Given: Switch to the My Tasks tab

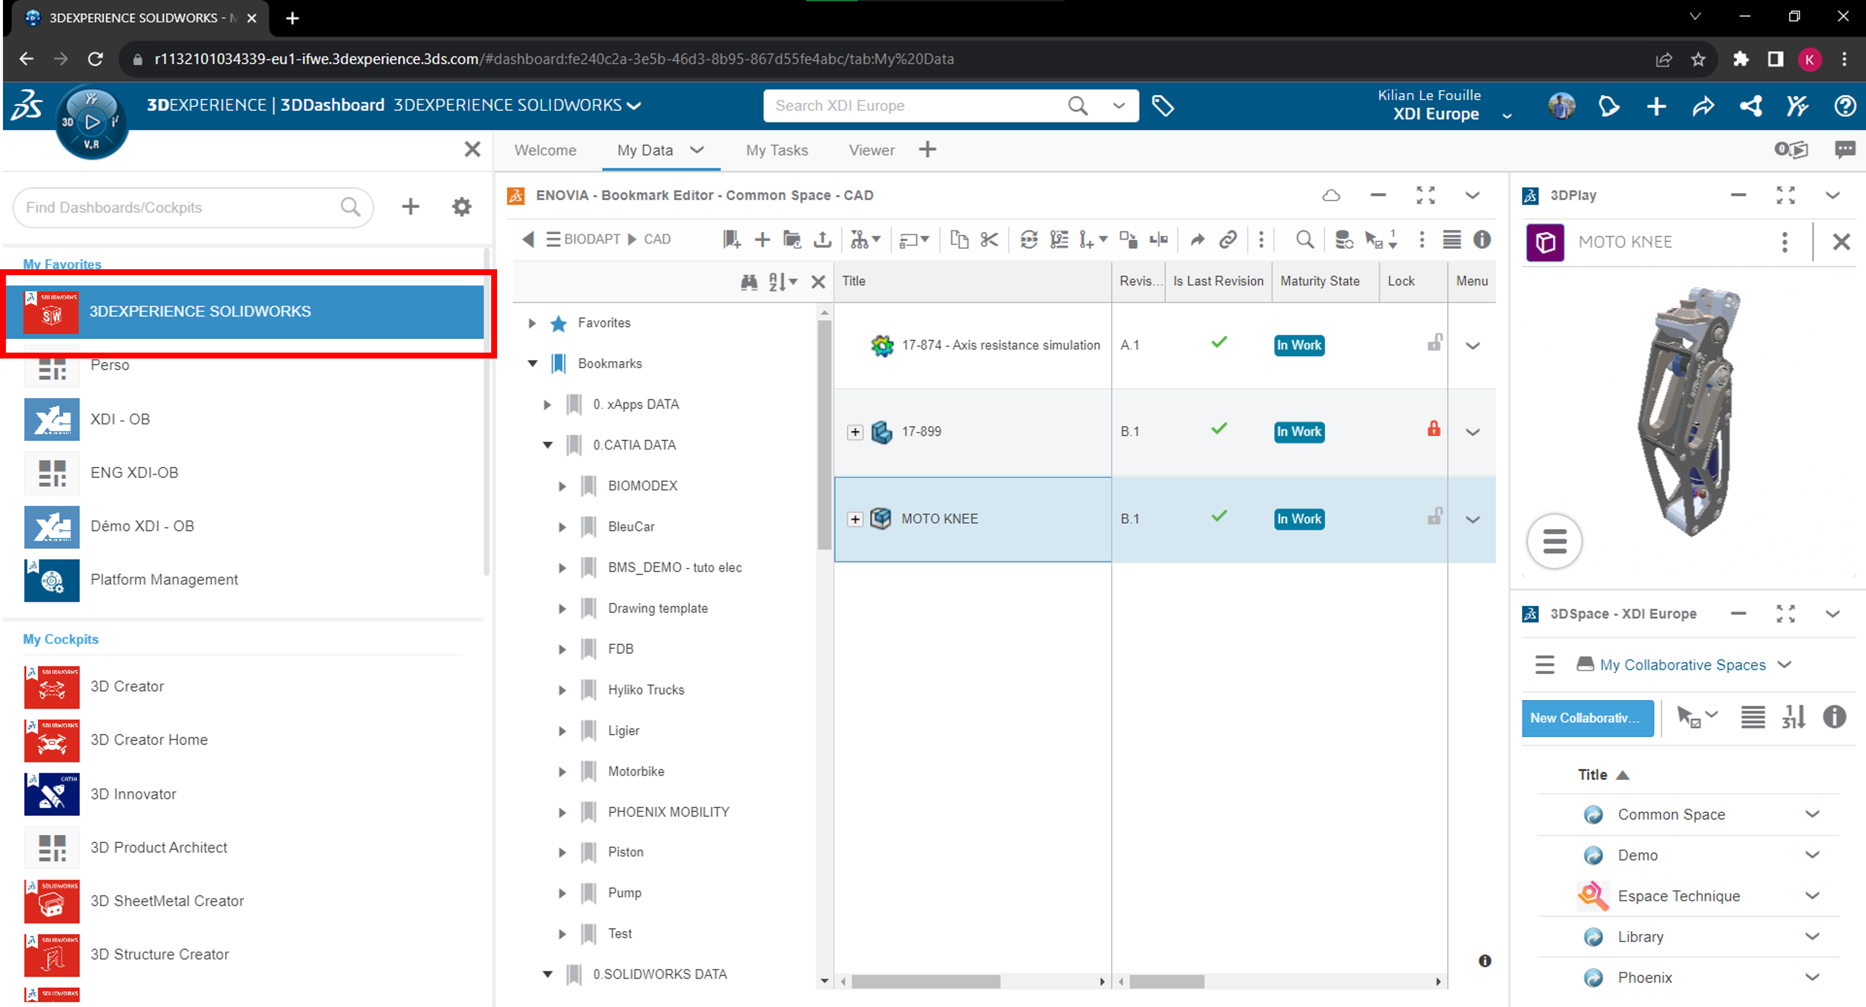Looking at the screenshot, I should pyautogui.click(x=777, y=150).
